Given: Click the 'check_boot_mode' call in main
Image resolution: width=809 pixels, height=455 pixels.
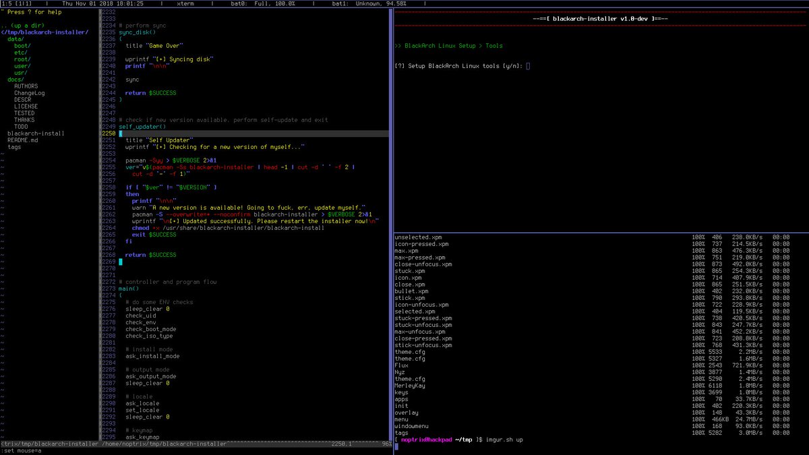Looking at the screenshot, I should pos(151,329).
